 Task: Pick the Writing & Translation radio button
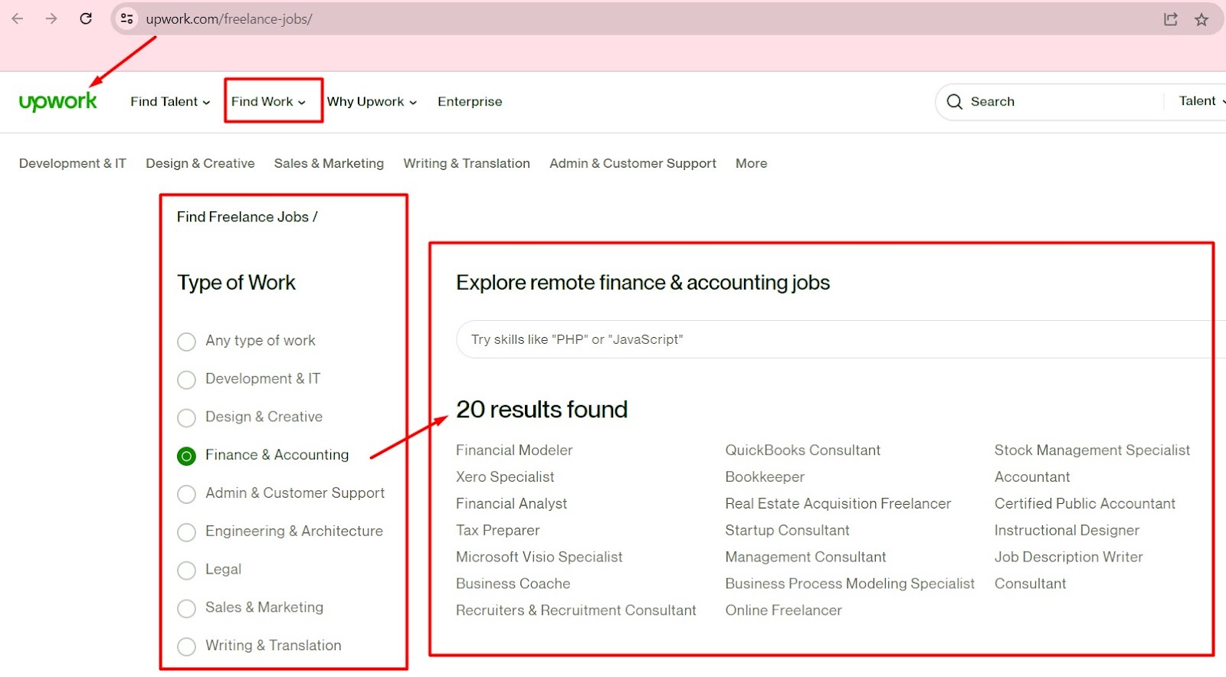click(186, 647)
